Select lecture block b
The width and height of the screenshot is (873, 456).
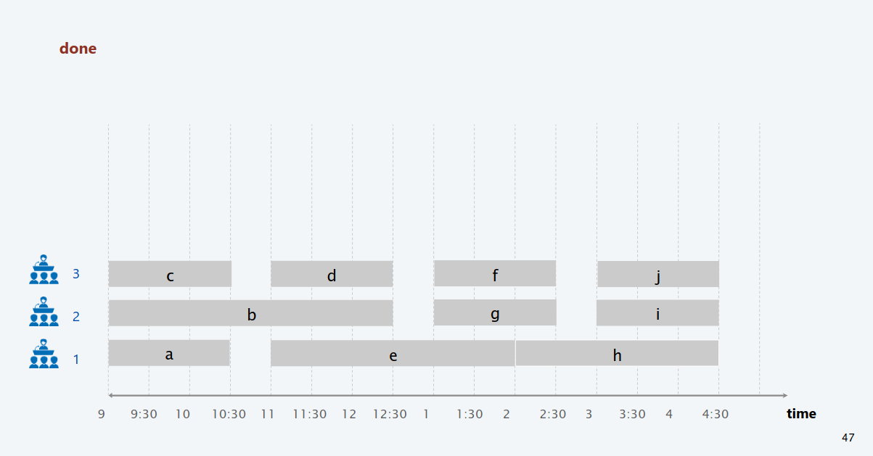pos(251,313)
